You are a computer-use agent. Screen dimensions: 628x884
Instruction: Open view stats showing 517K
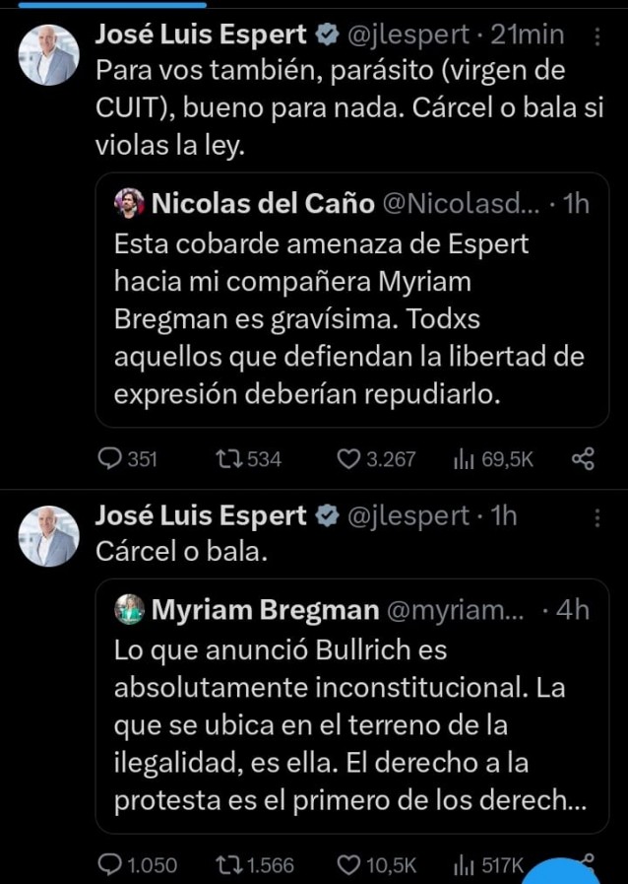(463, 865)
